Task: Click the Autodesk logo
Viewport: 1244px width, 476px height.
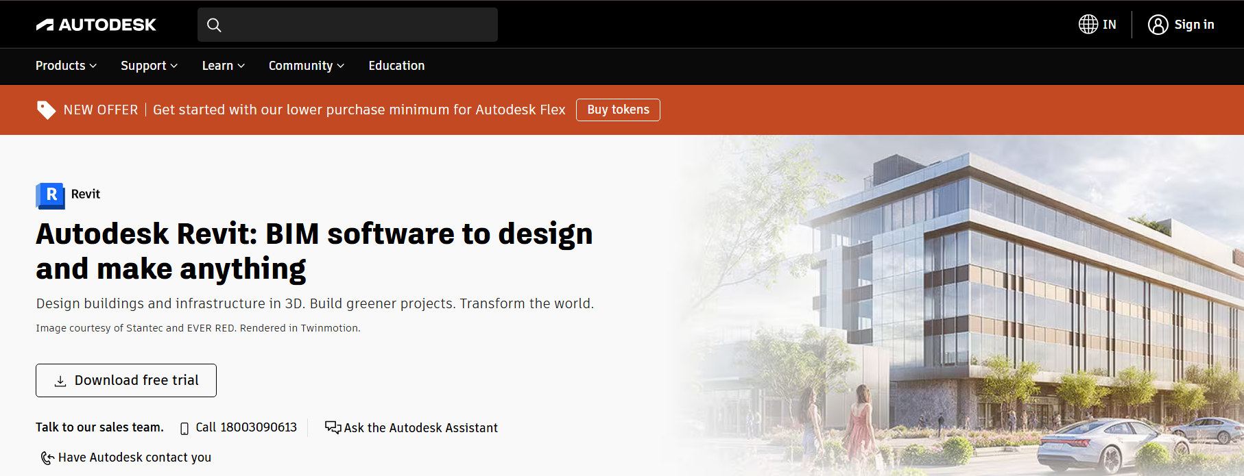Action: [x=96, y=25]
